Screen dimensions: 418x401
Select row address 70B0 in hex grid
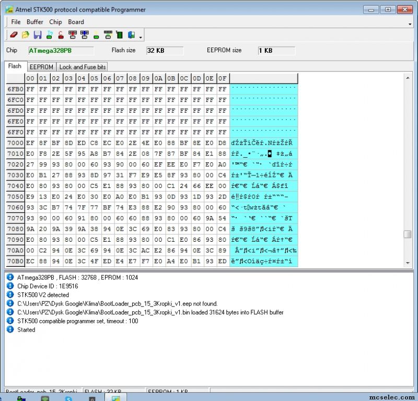16,261
